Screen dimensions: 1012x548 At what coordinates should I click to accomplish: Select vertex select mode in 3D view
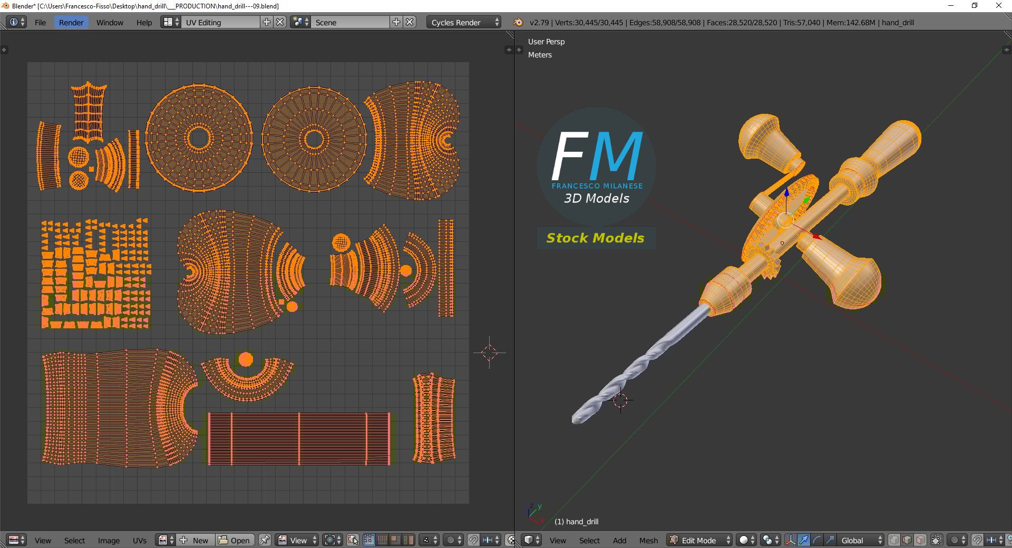894,540
